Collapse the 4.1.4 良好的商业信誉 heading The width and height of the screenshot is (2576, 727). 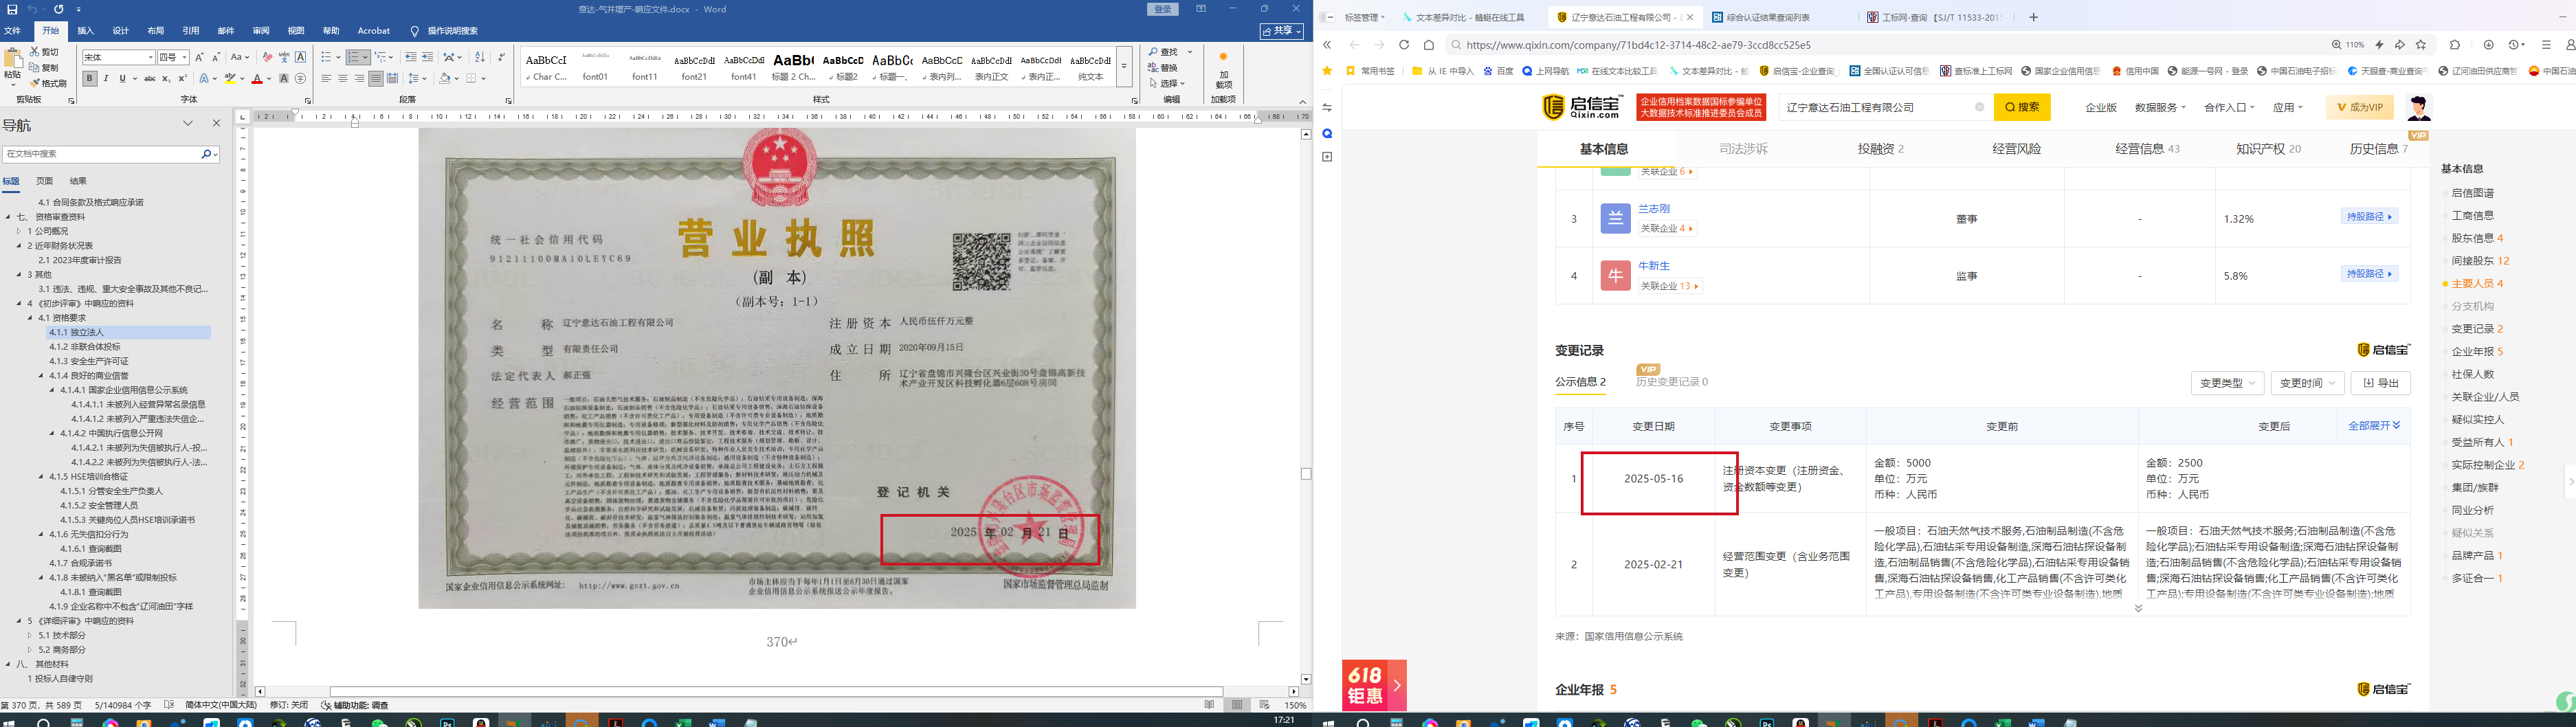point(42,376)
